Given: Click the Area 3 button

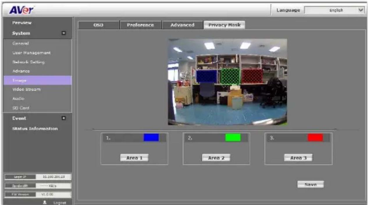Looking at the screenshot, I should click(298, 158).
